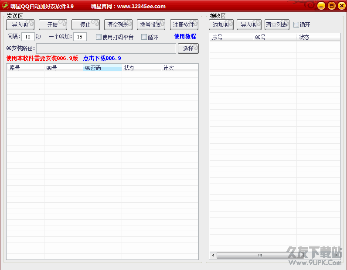347x270 pixels.
Task: Click the 开始 button
Action: coord(53,24)
